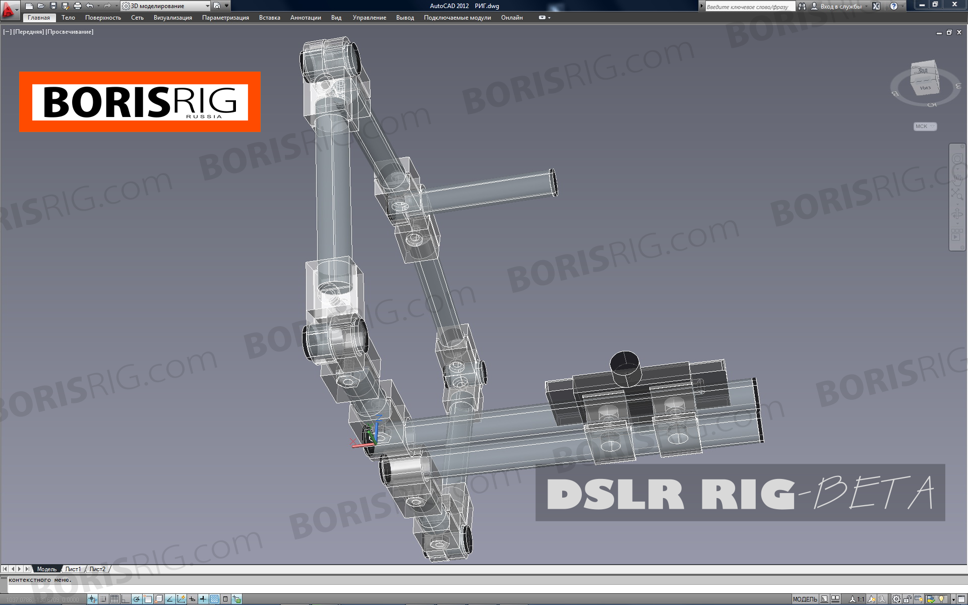
Task: Switch to the Лист1 layout tab
Action: tap(73, 569)
